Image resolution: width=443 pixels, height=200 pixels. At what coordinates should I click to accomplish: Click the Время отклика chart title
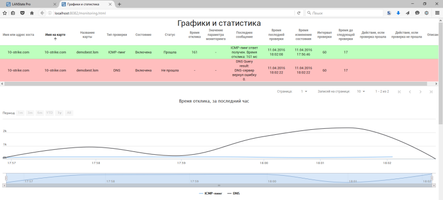coord(214,101)
